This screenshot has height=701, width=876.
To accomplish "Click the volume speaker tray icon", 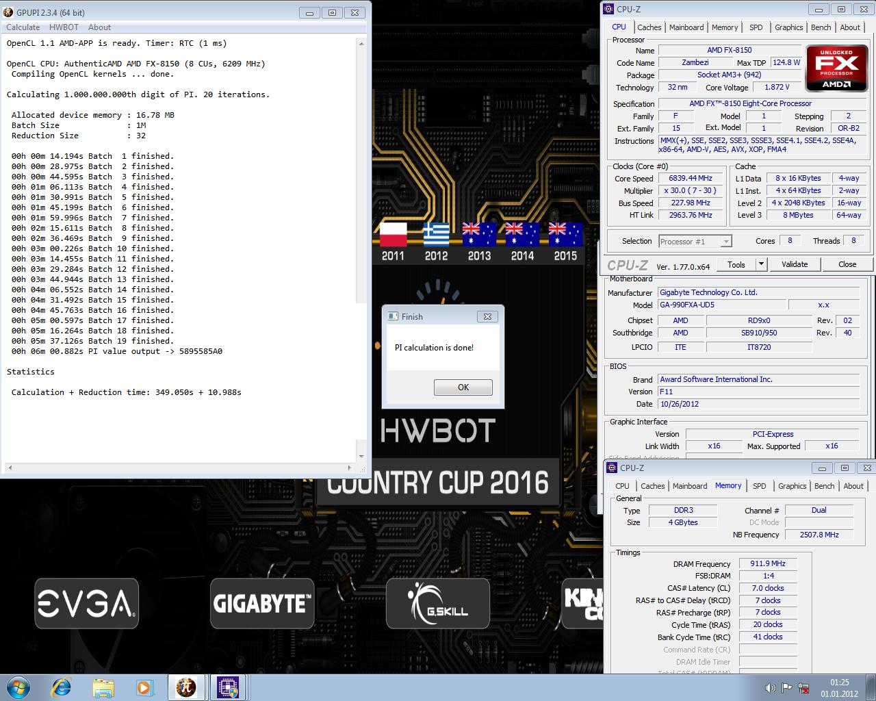I will click(x=770, y=687).
